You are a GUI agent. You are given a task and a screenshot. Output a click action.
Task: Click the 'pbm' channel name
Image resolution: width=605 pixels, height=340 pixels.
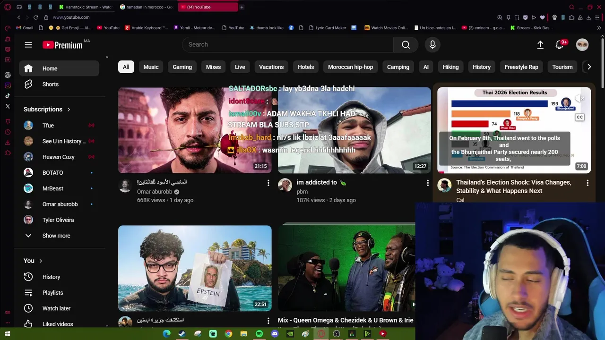(x=302, y=192)
